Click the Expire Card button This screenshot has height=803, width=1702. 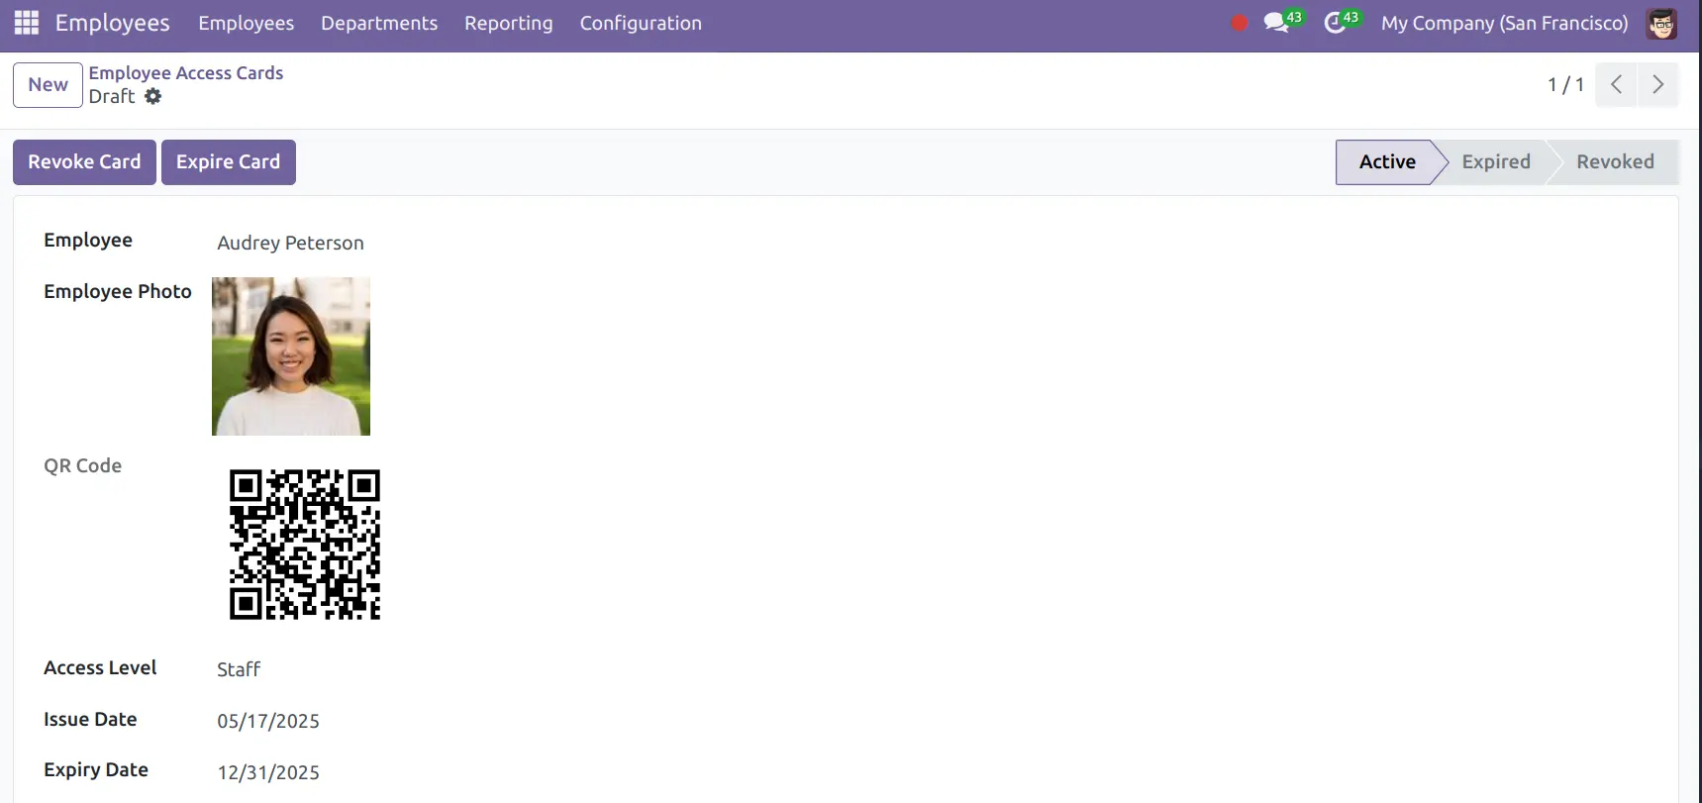228,162
